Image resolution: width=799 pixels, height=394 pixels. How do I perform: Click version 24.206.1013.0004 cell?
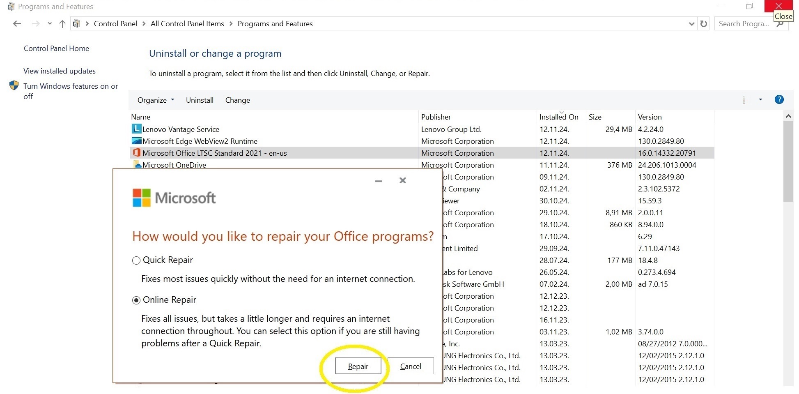point(667,165)
